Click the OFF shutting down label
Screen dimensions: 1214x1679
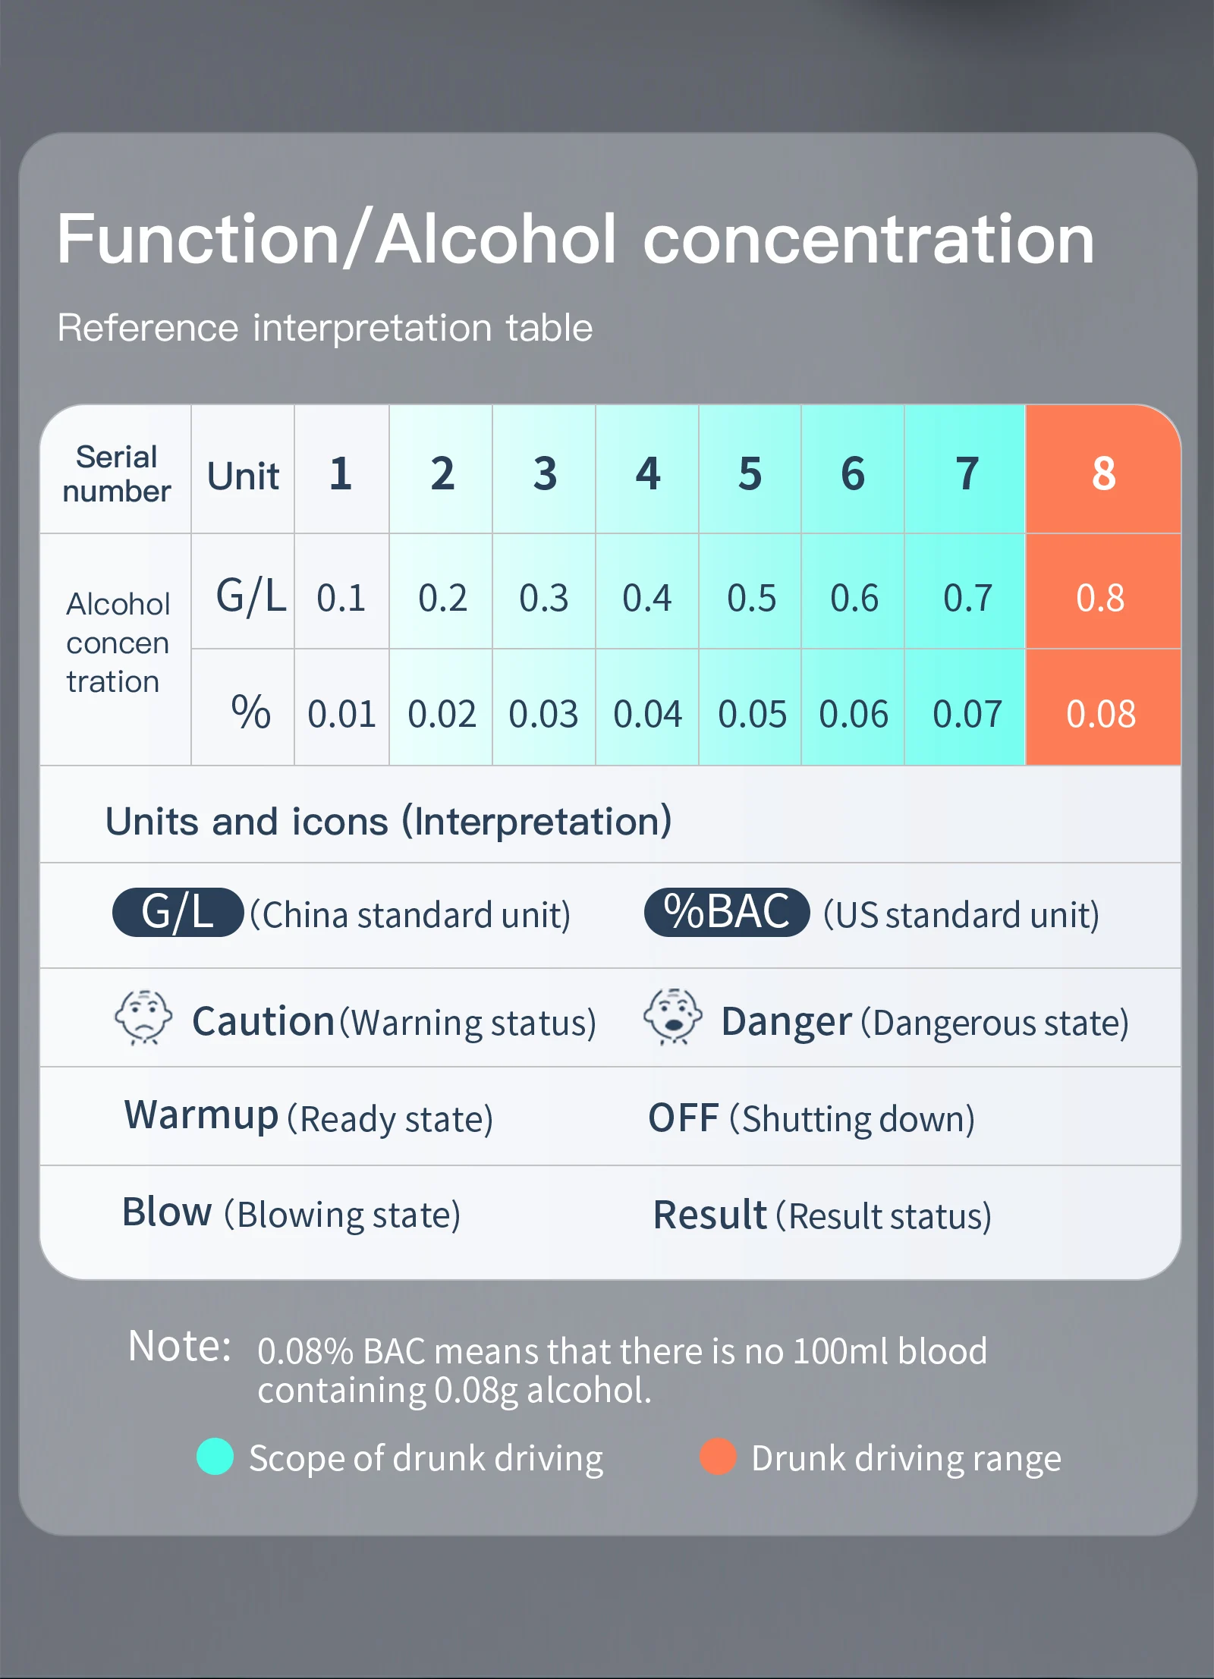coord(811,1118)
